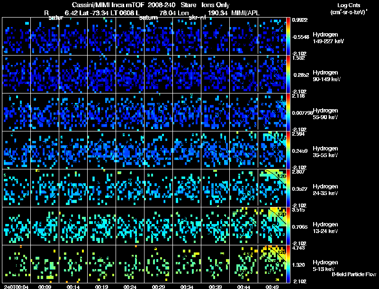Select the 0.2852 colorbar midpoint value
This screenshot has width=379, height=289.
(300, 75)
